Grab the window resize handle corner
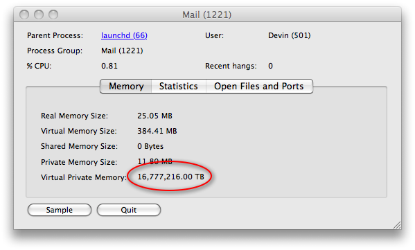Image resolution: width=415 pixels, height=250 pixels. 397,225
